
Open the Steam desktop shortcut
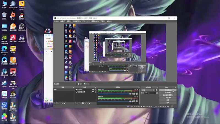pos(4,84)
